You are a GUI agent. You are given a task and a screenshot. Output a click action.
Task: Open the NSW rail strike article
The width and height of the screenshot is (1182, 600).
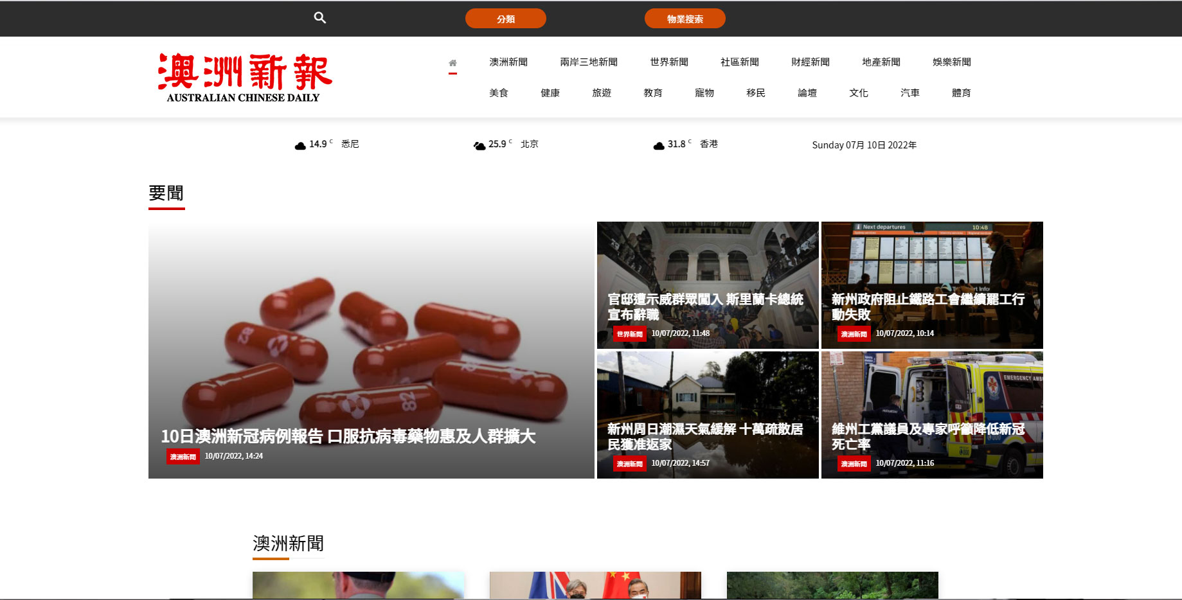927,308
